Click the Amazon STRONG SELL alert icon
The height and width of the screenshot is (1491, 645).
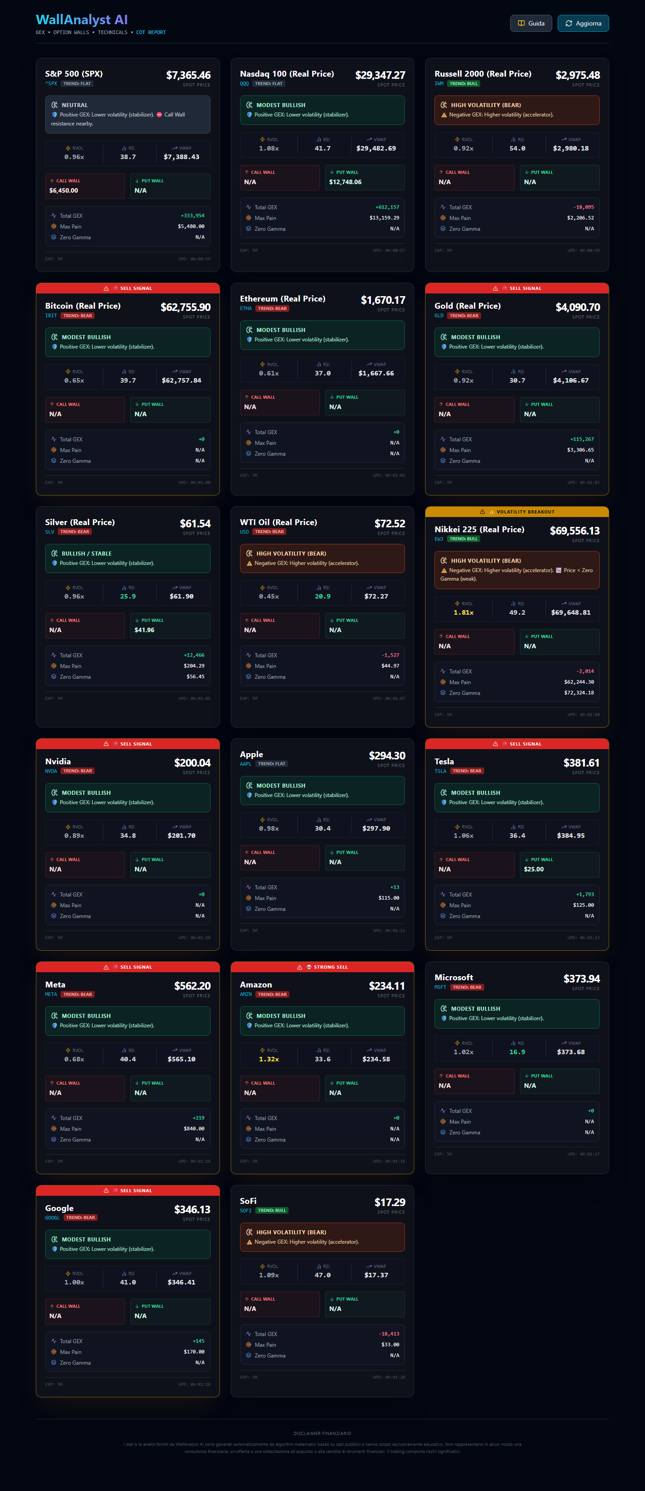click(x=300, y=967)
